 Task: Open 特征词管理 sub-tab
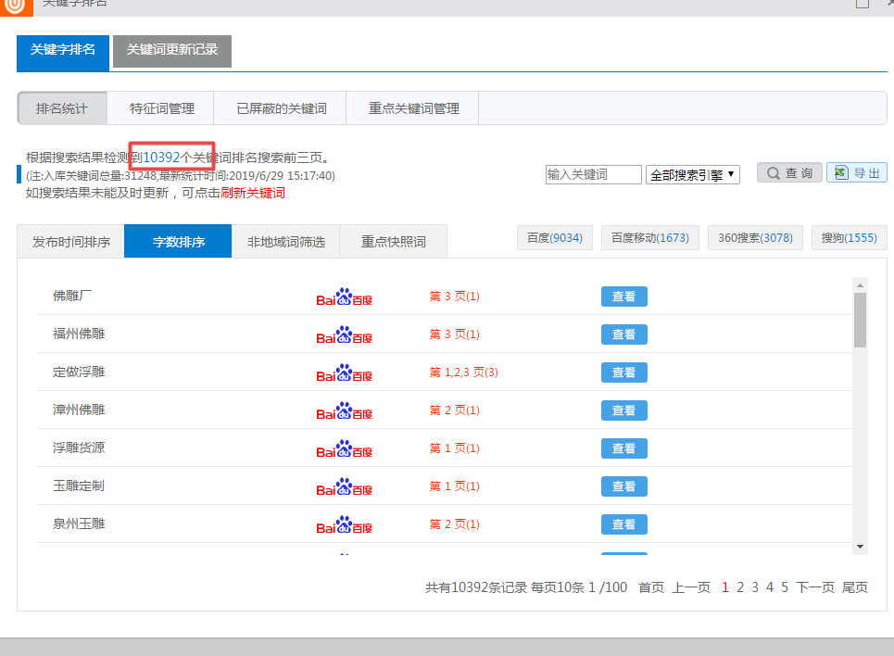tap(162, 108)
